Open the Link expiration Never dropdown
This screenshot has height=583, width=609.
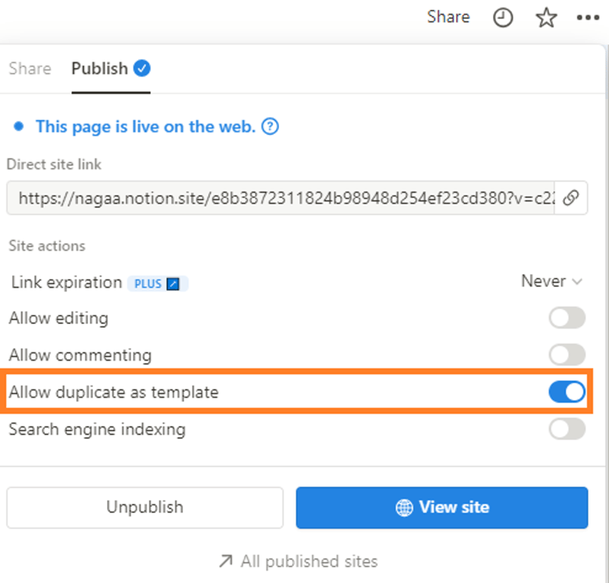[x=551, y=282]
